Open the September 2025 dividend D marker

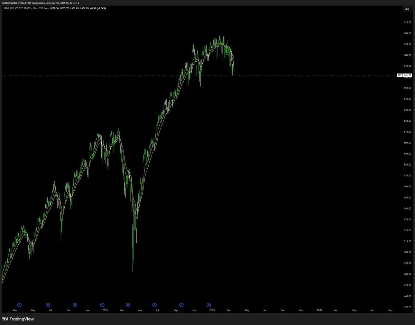182,305
